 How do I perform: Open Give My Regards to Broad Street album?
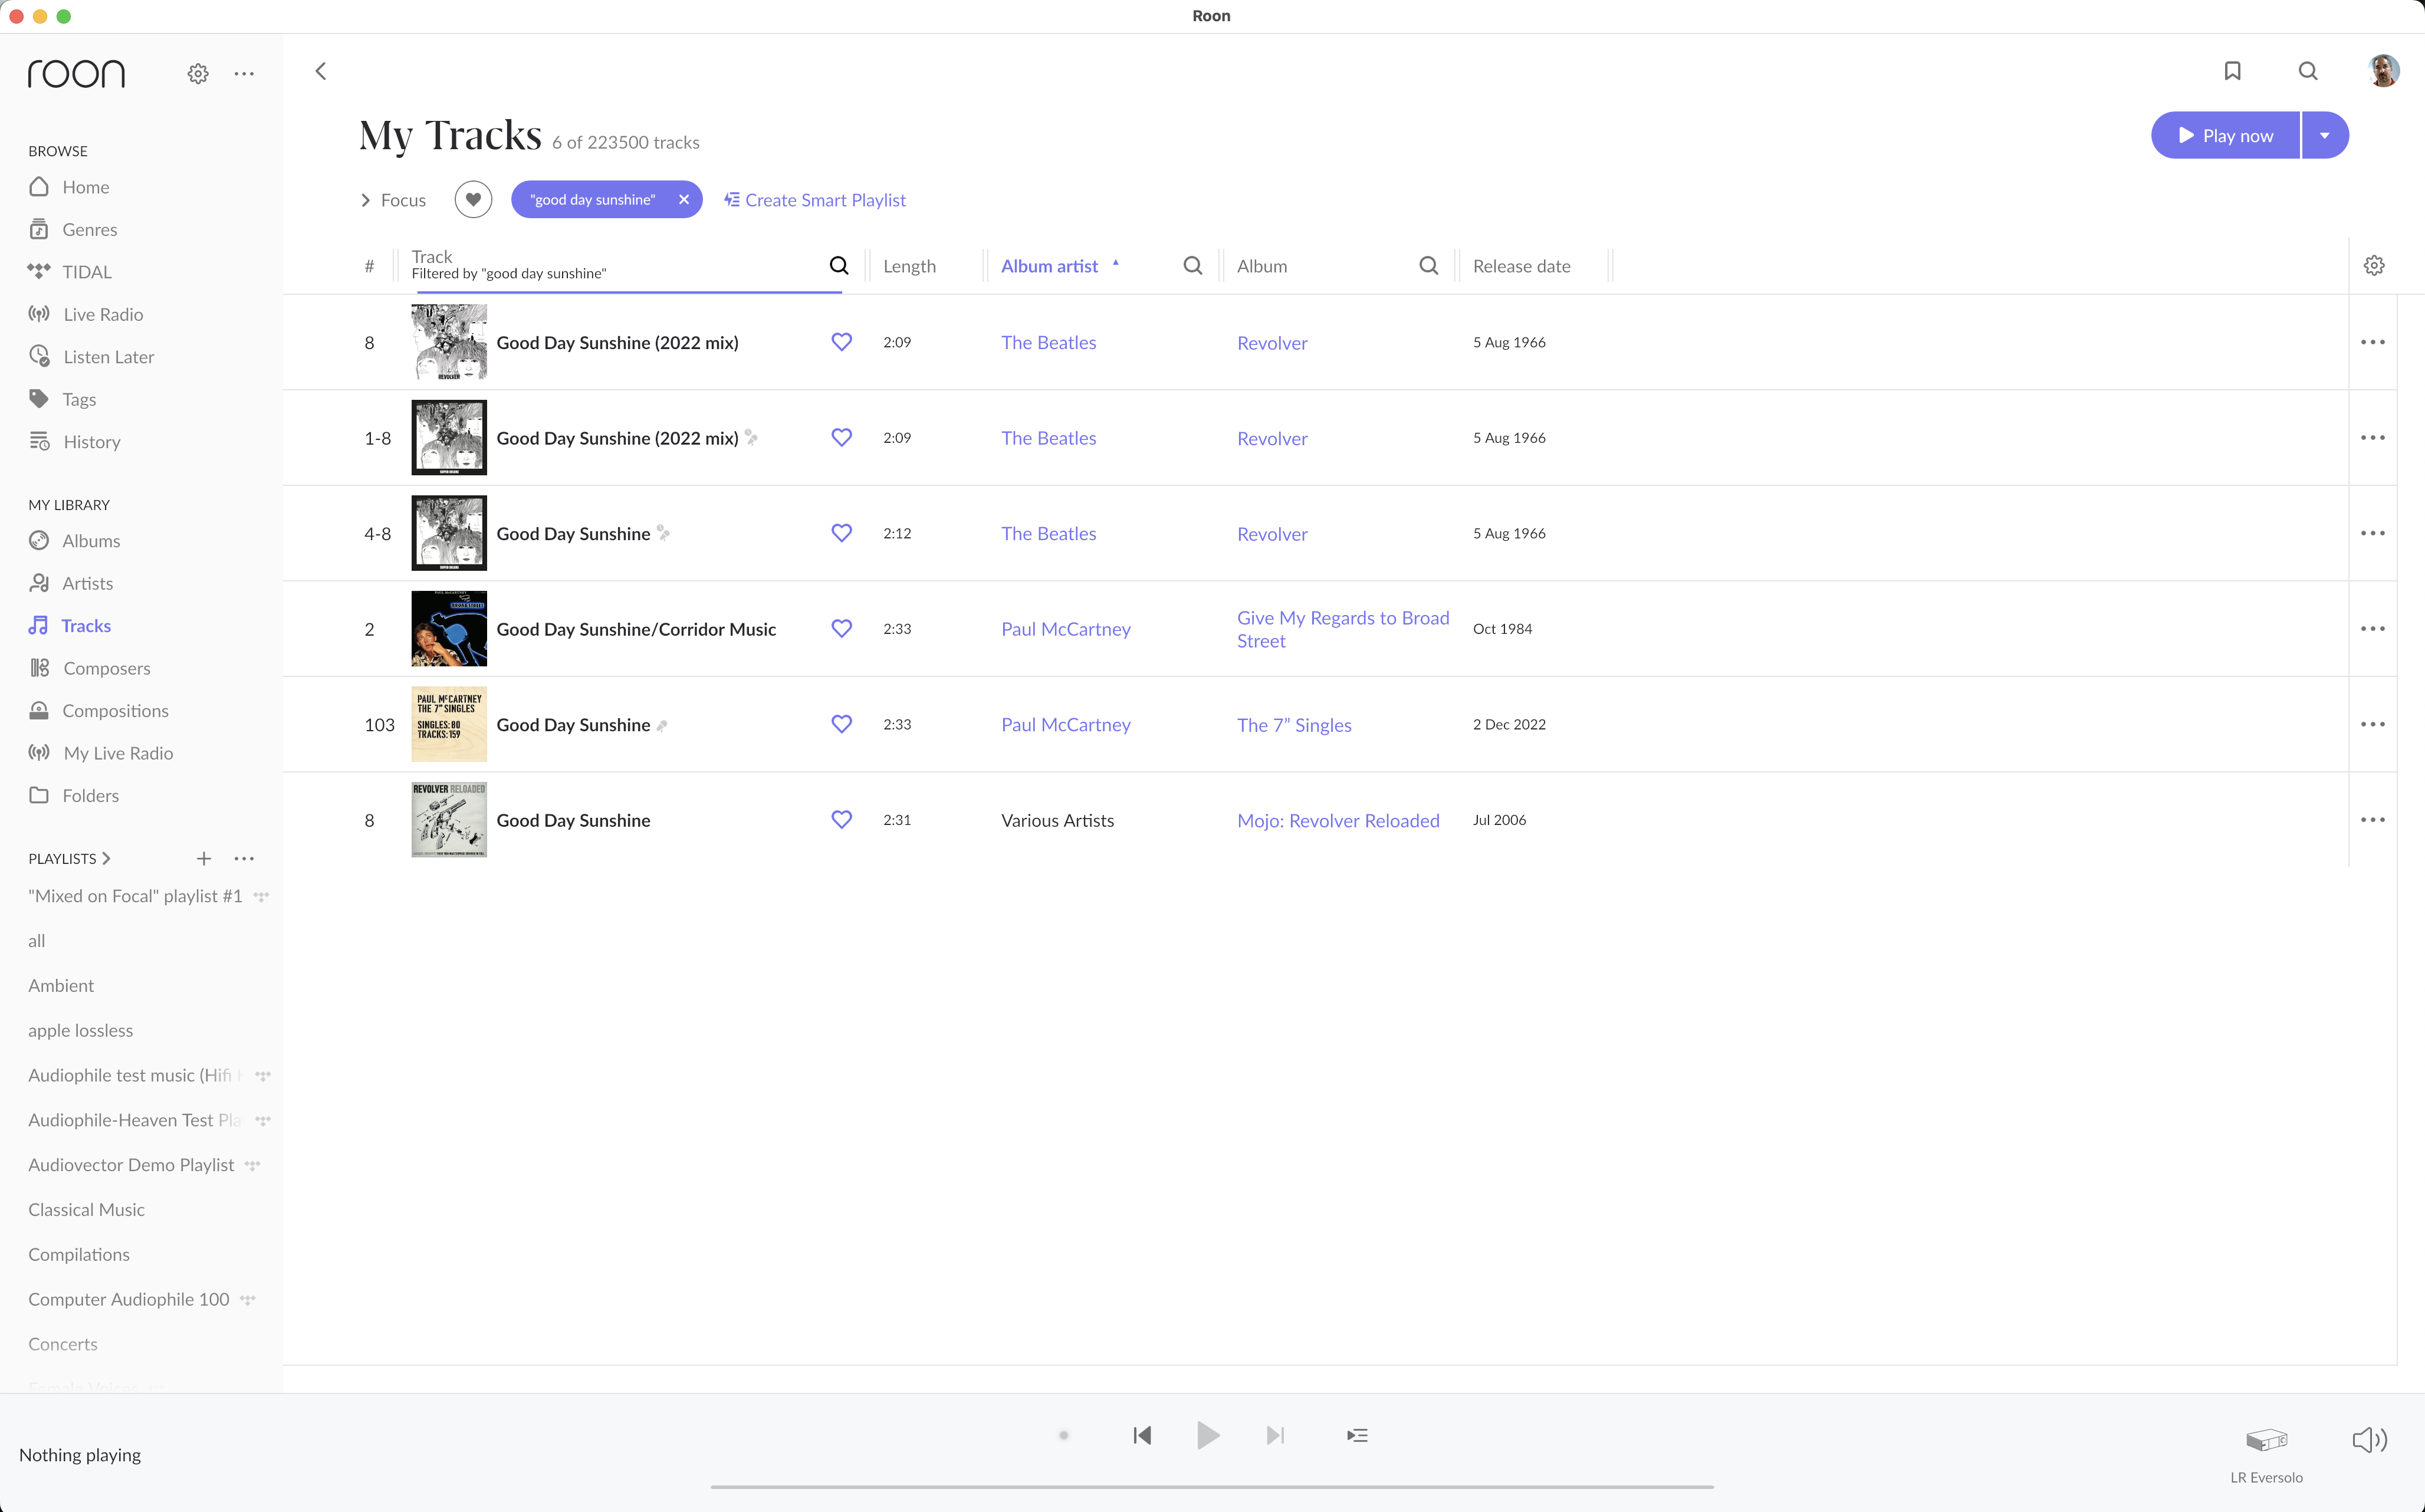pos(1343,629)
